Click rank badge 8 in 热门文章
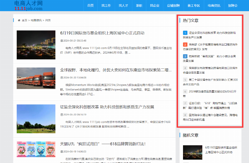The width and height of the screenshot is (249, 163). click(185, 115)
